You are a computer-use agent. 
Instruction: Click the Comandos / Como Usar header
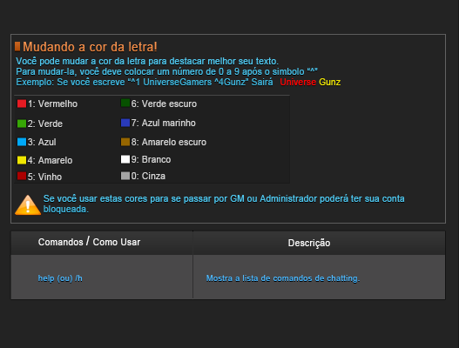tap(90, 242)
